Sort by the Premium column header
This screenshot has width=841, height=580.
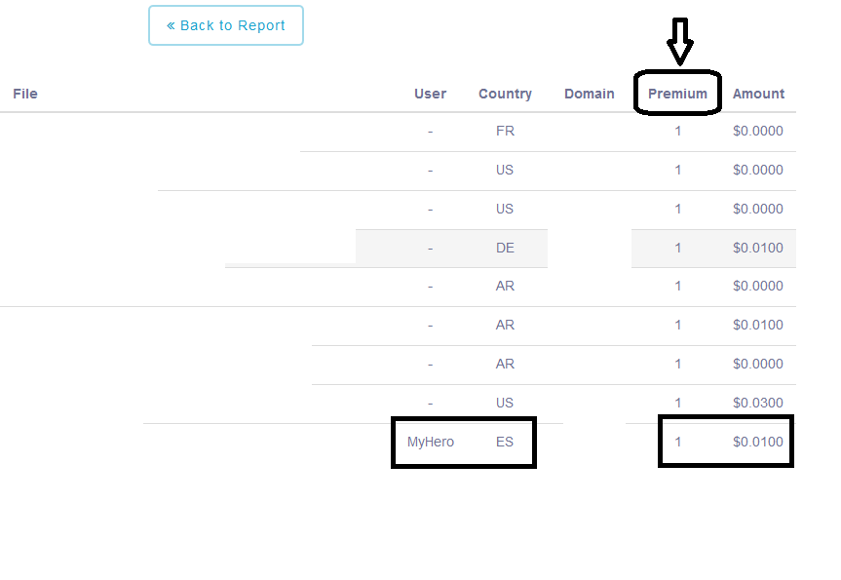(677, 94)
